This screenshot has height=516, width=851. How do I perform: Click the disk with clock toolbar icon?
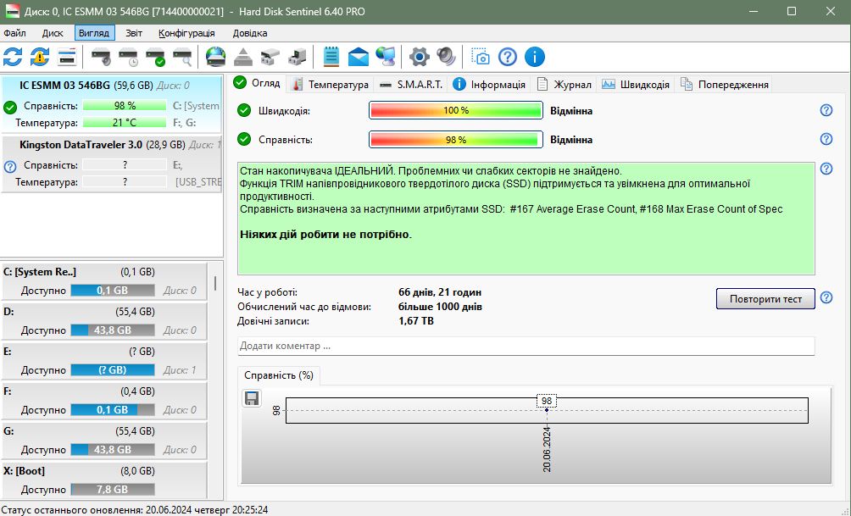(x=128, y=57)
